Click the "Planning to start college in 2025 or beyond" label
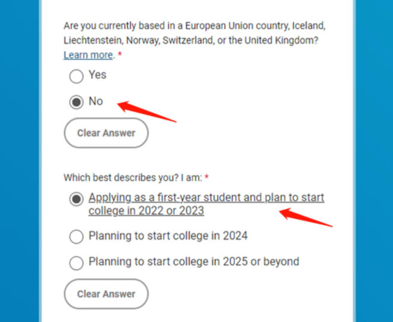Screen dimensions: 393x322 pyautogui.click(x=194, y=262)
